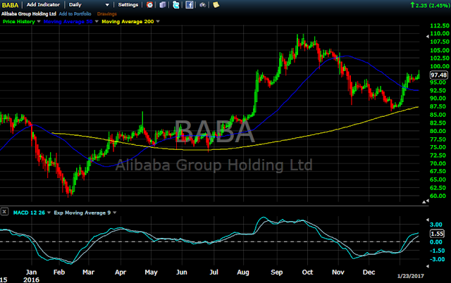Expand the MACD 12 26 dropdown arrow

point(49,213)
